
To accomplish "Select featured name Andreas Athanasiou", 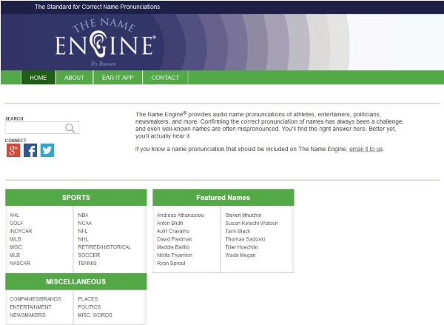I will tap(181, 215).
